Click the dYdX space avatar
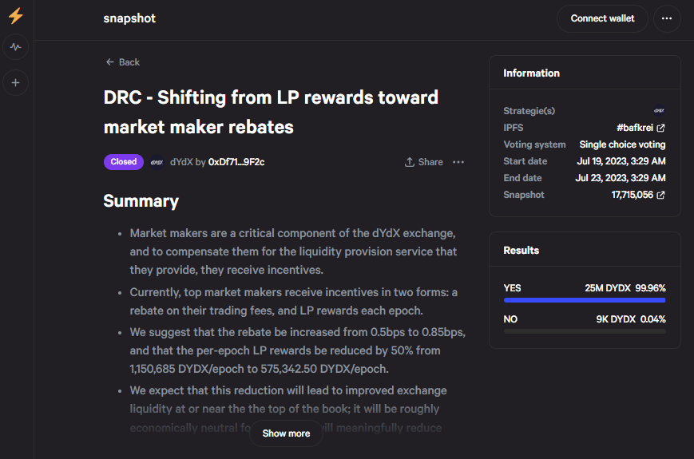 point(157,162)
